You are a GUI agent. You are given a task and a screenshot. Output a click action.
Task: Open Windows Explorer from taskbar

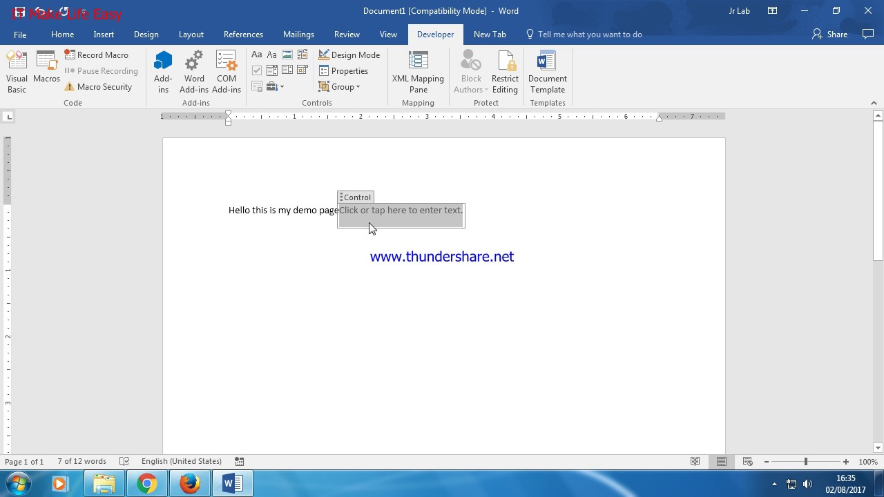point(104,484)
